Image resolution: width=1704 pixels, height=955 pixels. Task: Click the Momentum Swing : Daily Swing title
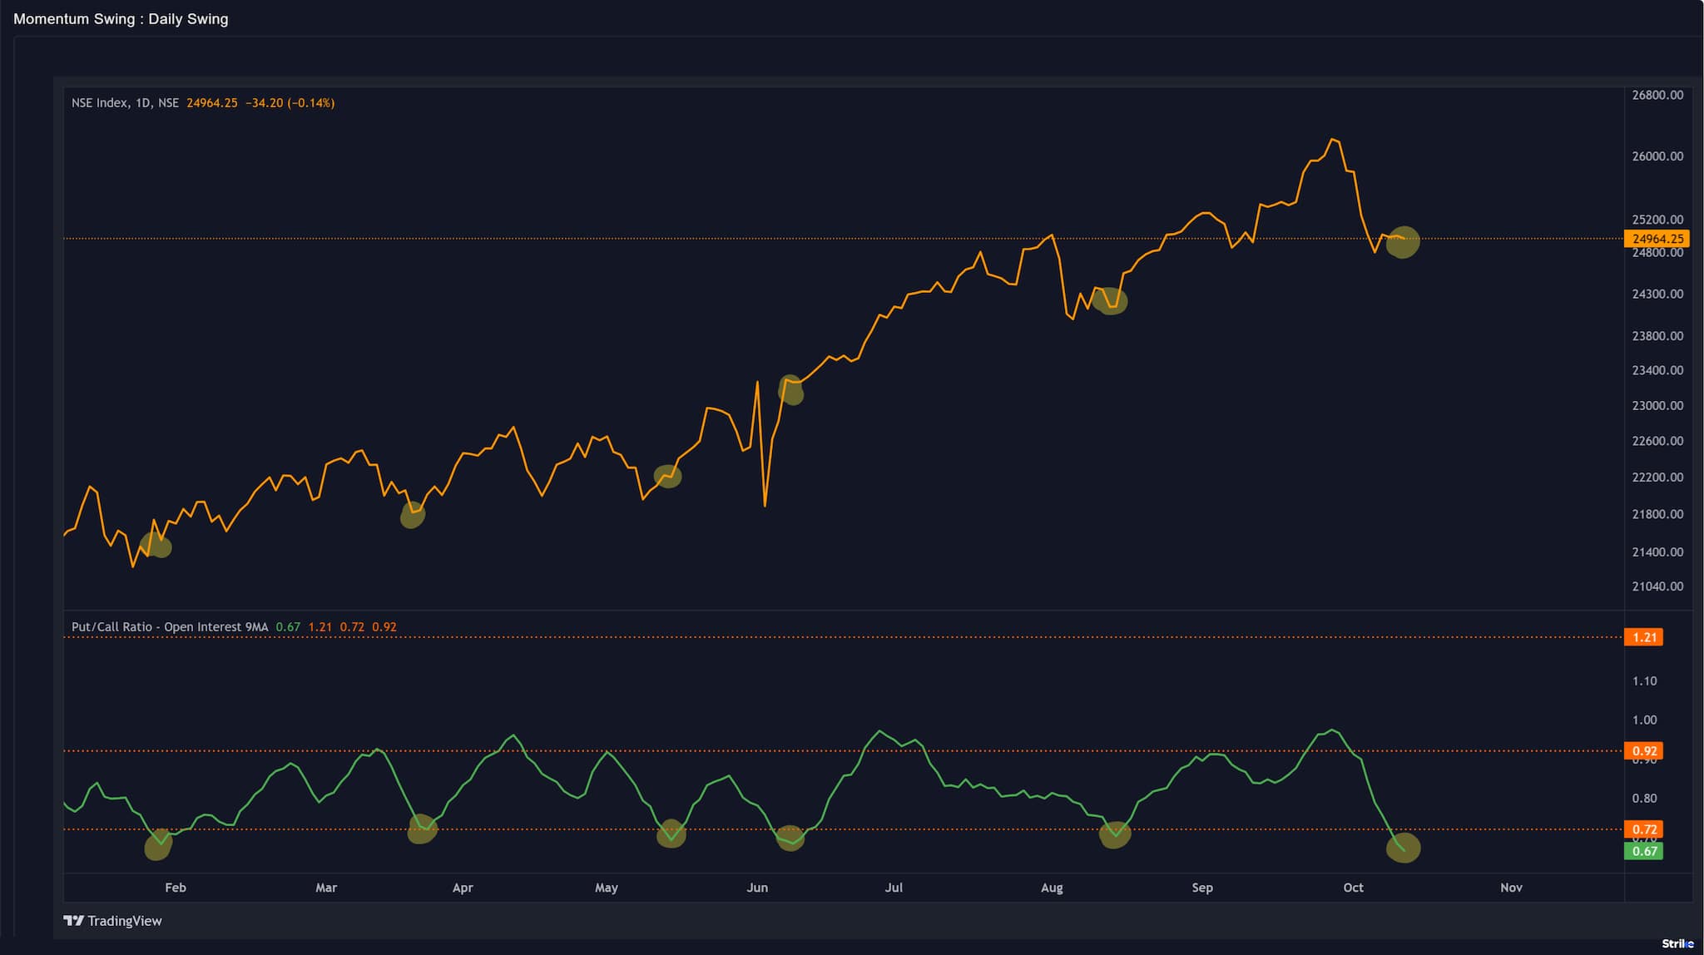(121, 19)
